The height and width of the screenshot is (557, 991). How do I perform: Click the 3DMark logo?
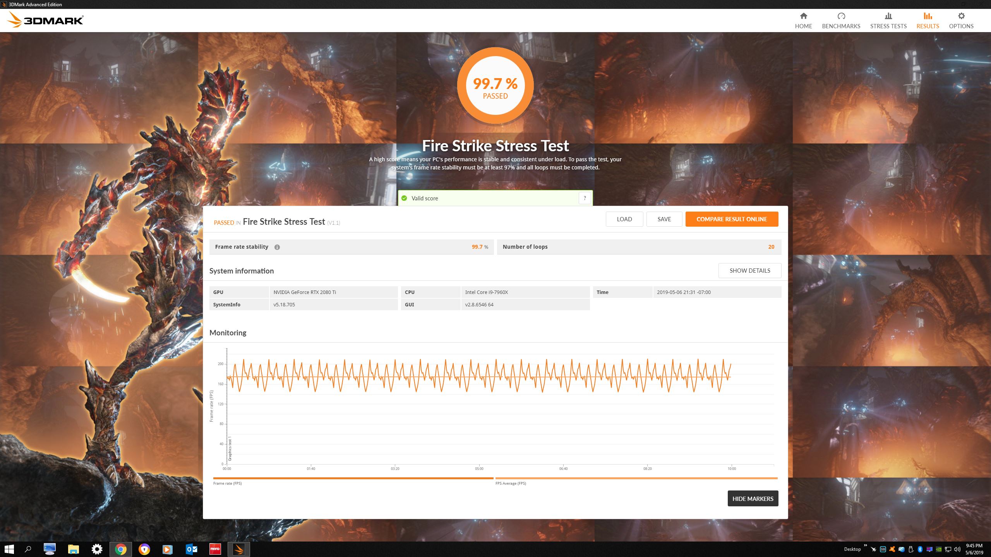click(x=46, y=20)
